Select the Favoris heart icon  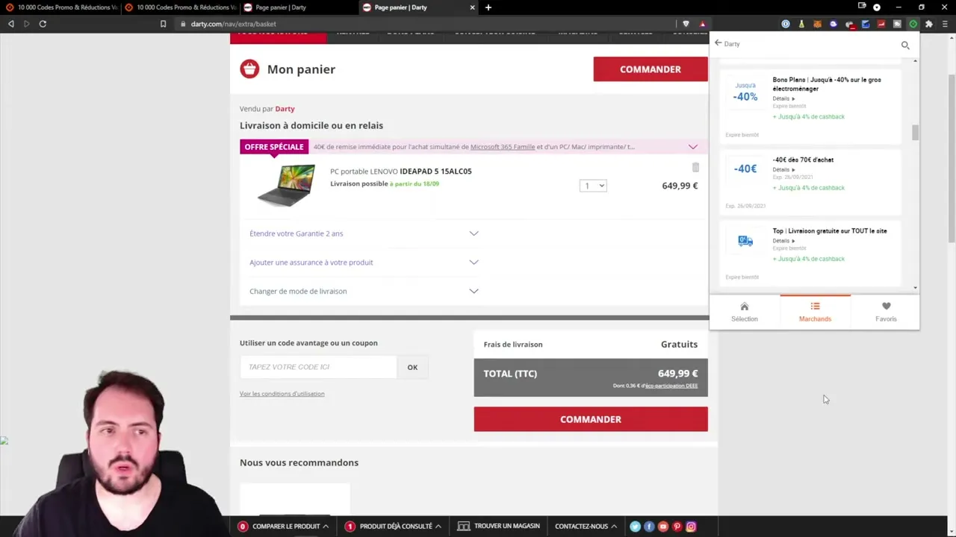tap(886, 311)
